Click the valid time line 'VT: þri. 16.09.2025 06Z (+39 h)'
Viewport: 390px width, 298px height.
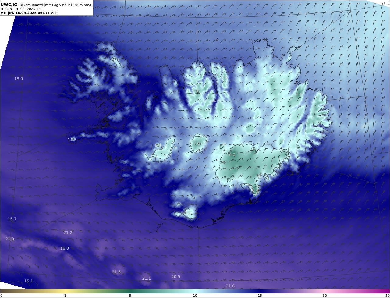(x=30, y=13)
